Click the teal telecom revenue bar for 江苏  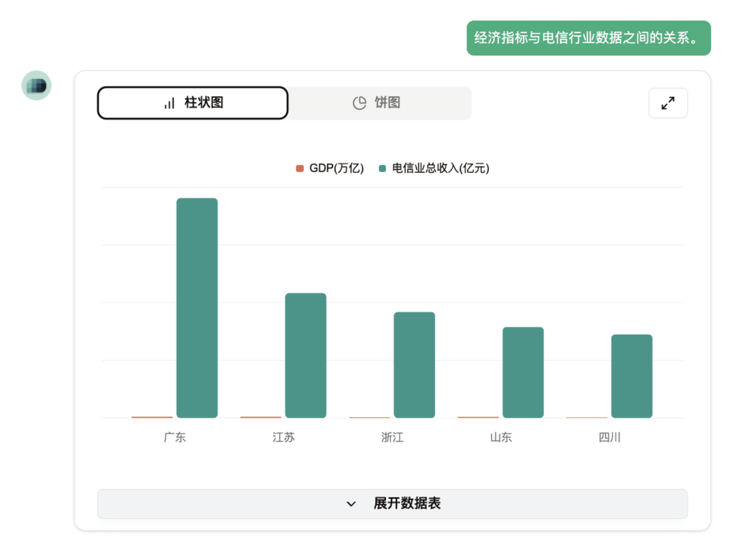pyautogui.click(x=305, y=355)
